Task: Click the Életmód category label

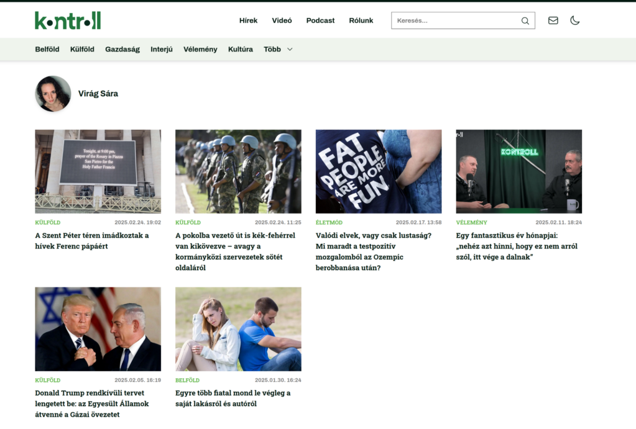Action: click(329, 222)
